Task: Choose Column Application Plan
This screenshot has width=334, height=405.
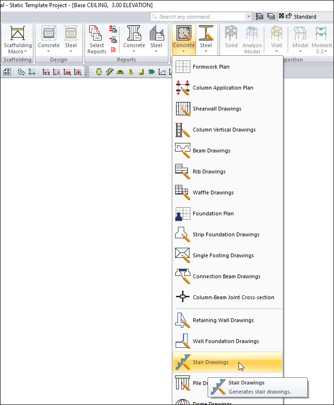Action: coord(228,88)
